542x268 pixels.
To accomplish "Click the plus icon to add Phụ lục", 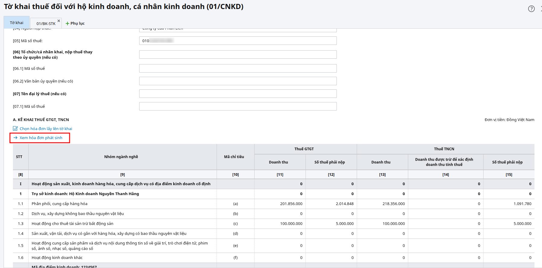I will point(67,23).
